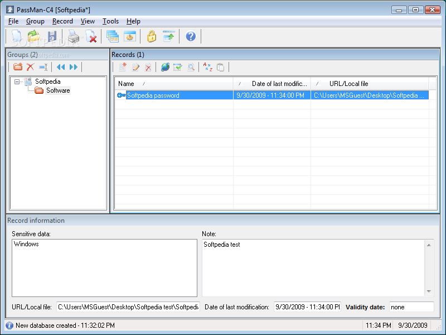Viewport: 446px width, 335px height.
Task: Open help with the question mark icon
Action: (x=191, y=36)
